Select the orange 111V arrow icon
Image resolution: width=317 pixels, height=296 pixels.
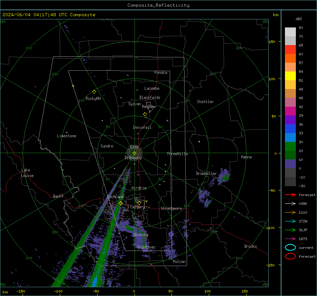(x=290, y=212)
